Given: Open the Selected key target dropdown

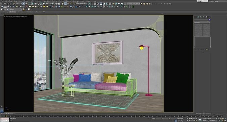Looking at the screenshot, I should (x=212, y=119).
